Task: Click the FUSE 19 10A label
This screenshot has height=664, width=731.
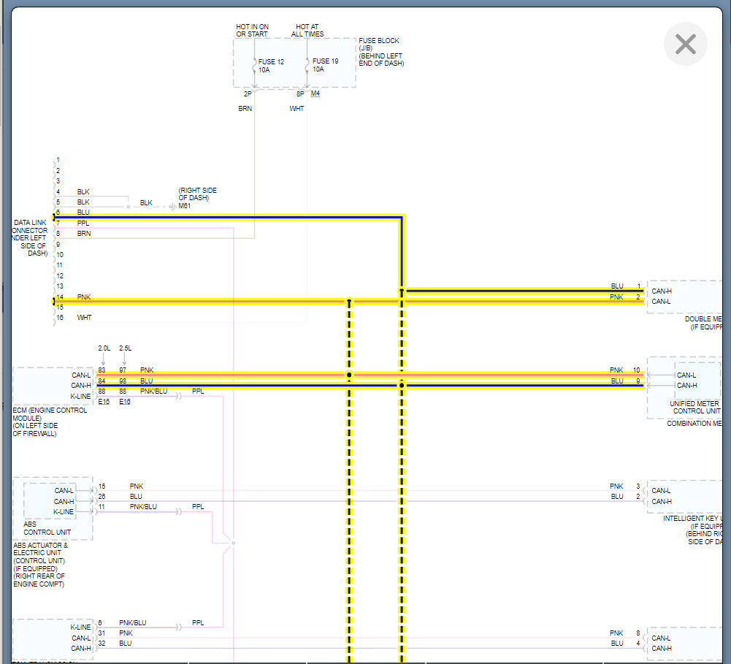Action: (325, 65)
